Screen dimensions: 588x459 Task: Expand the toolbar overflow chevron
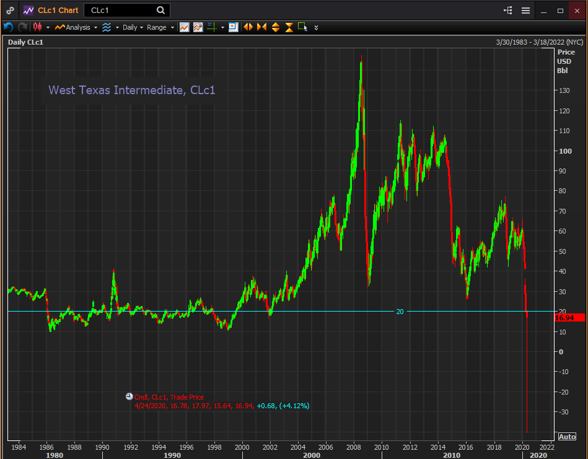(x=316, y=28)
